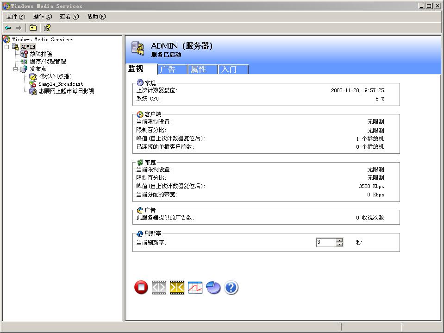Click the 刷新率 section icon

tap(140, 233)
